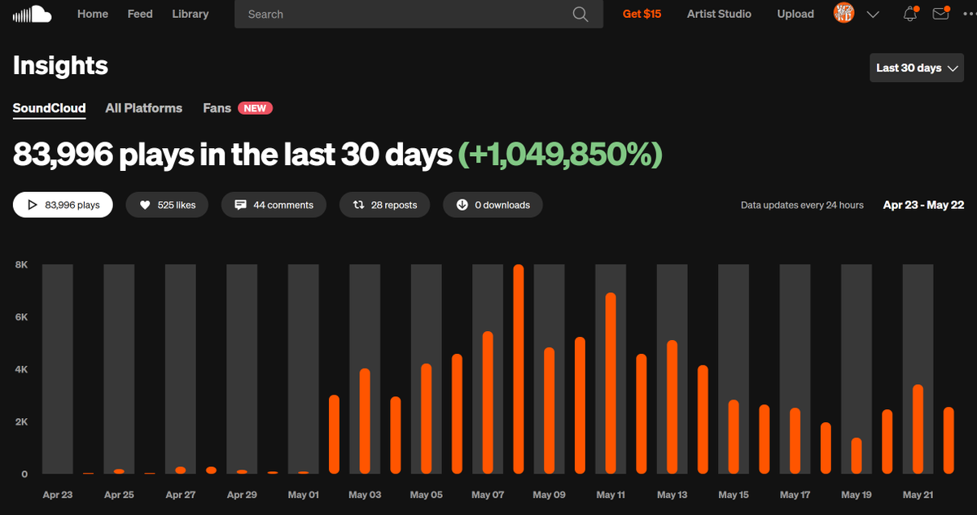Click the 'Data updates every 24 hours' text

(x=802, y=205)
